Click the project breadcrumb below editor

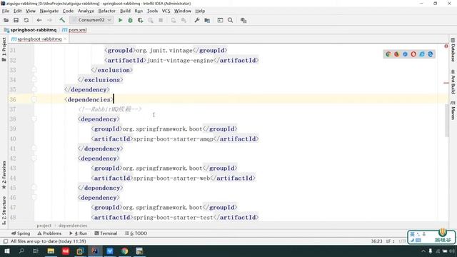click(44, 226)
